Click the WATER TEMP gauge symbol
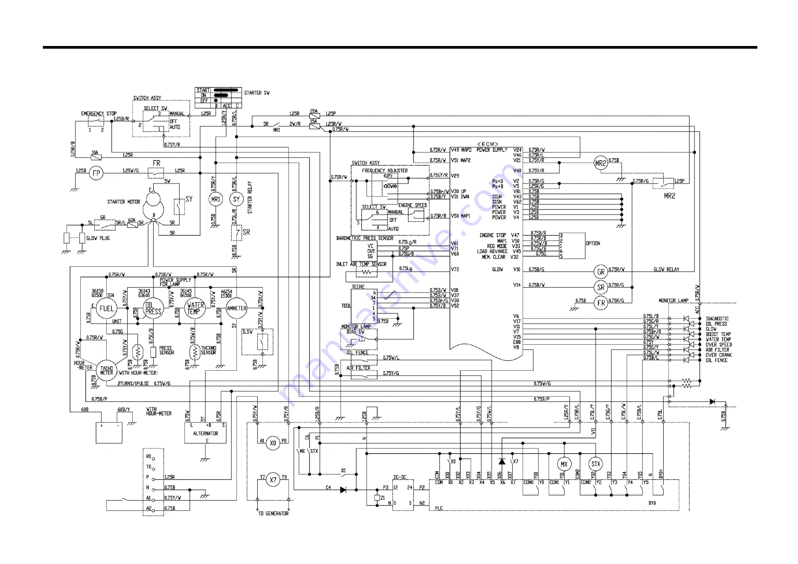The image size is (798, 564). pyautogui.click(x=195, y=308)
